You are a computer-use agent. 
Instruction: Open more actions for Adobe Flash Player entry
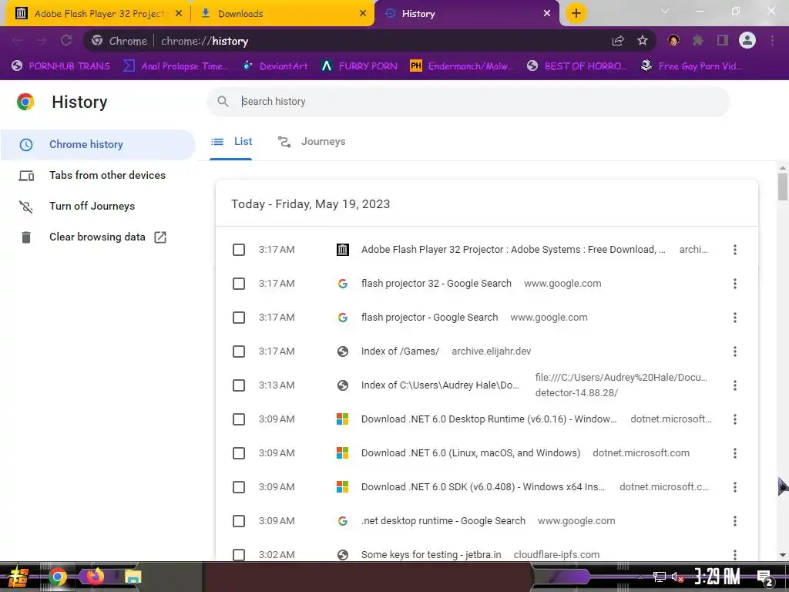pyautogui.click(x=734, y=250)
